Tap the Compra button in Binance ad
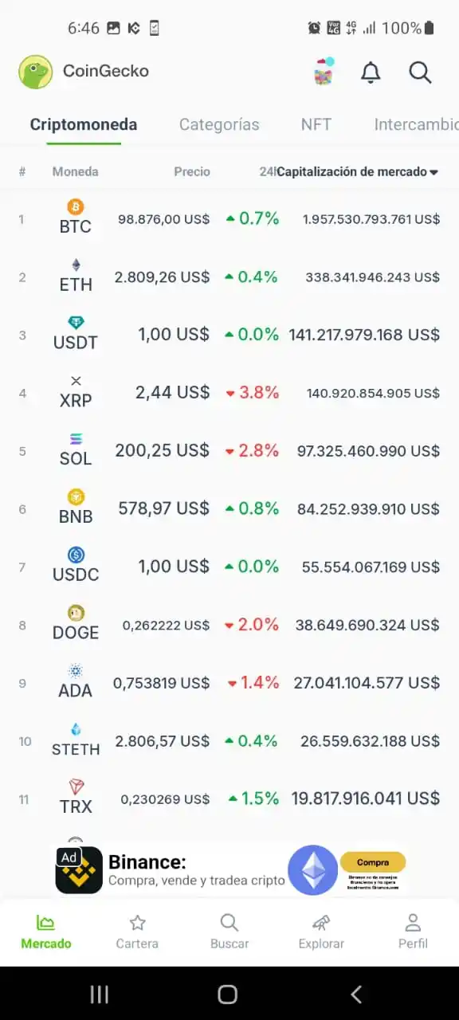 pyautogui.click(x=373, y=862)
